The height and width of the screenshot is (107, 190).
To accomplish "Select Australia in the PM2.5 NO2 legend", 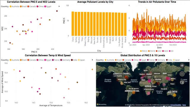I will [x=15, y=7].
